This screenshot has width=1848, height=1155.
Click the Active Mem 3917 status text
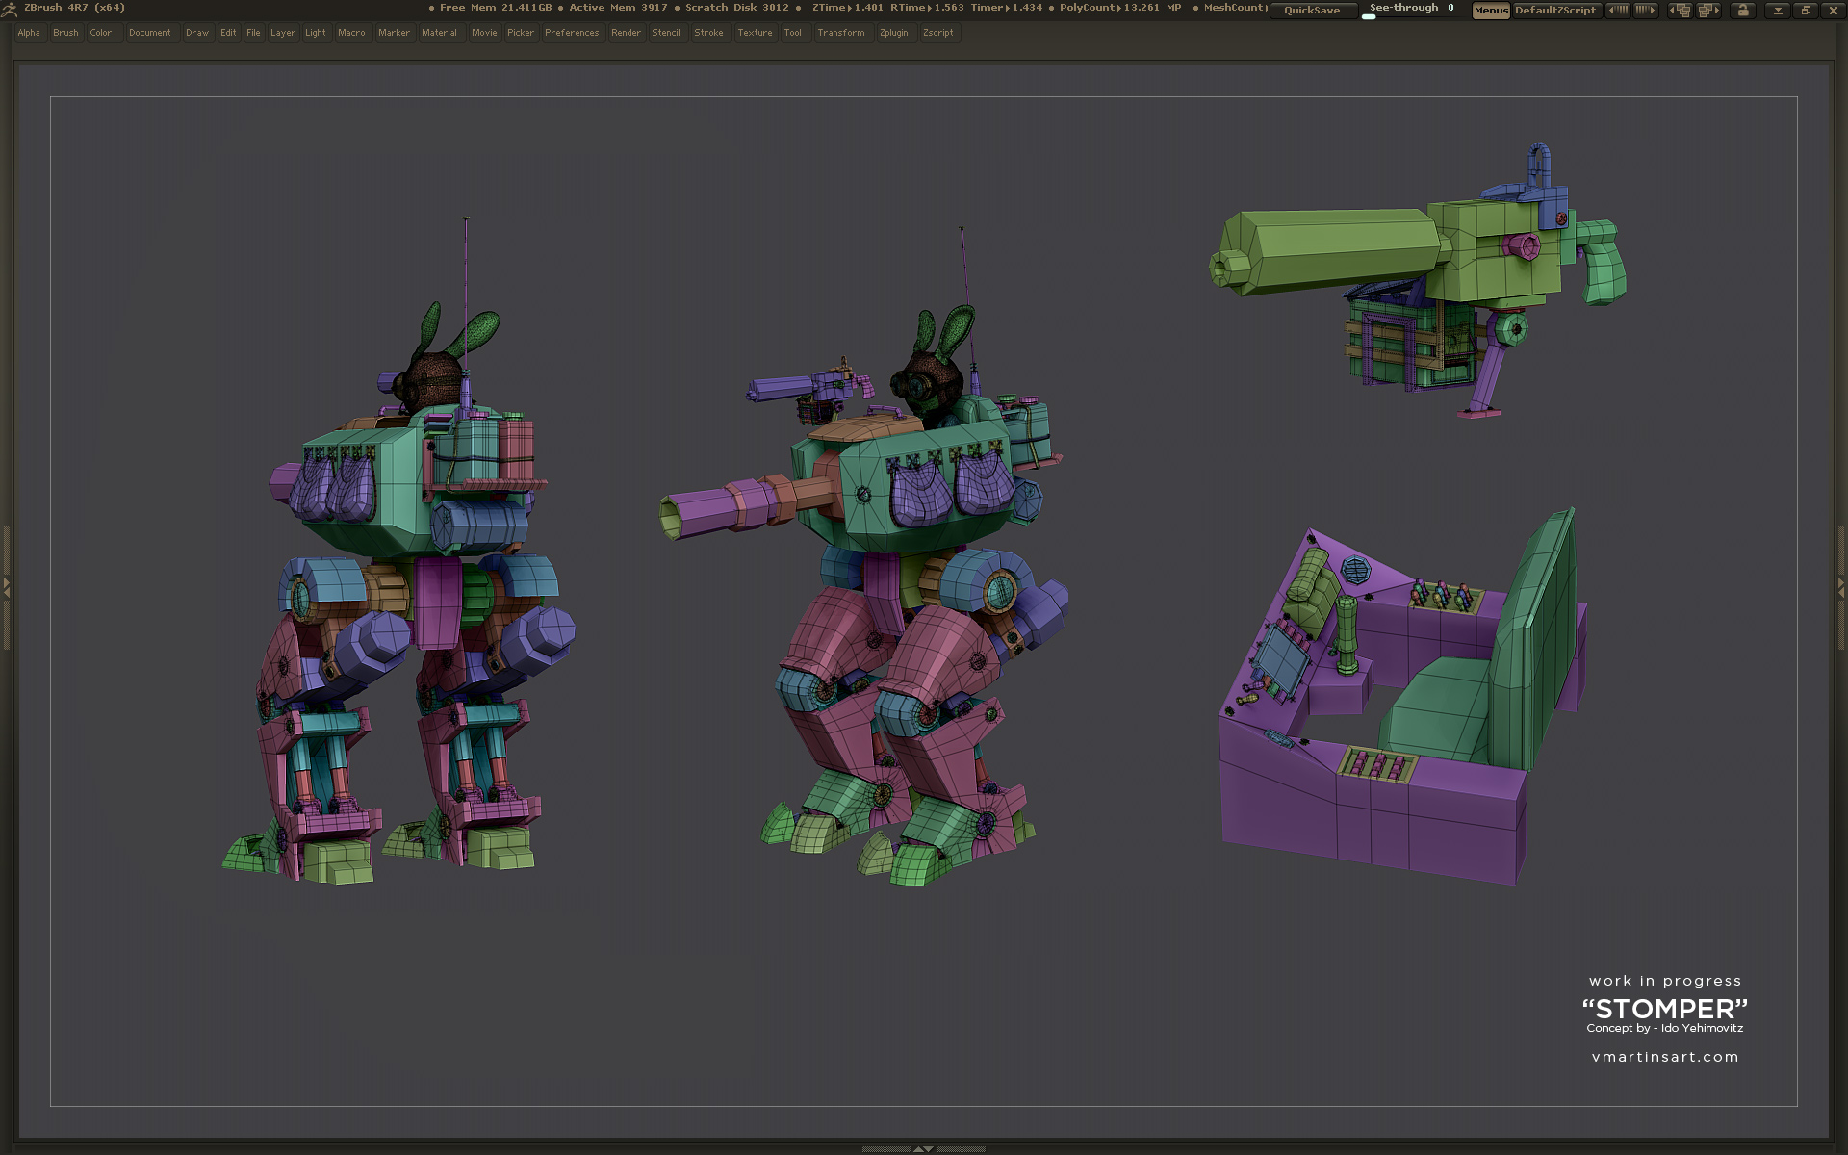(618, 8)
